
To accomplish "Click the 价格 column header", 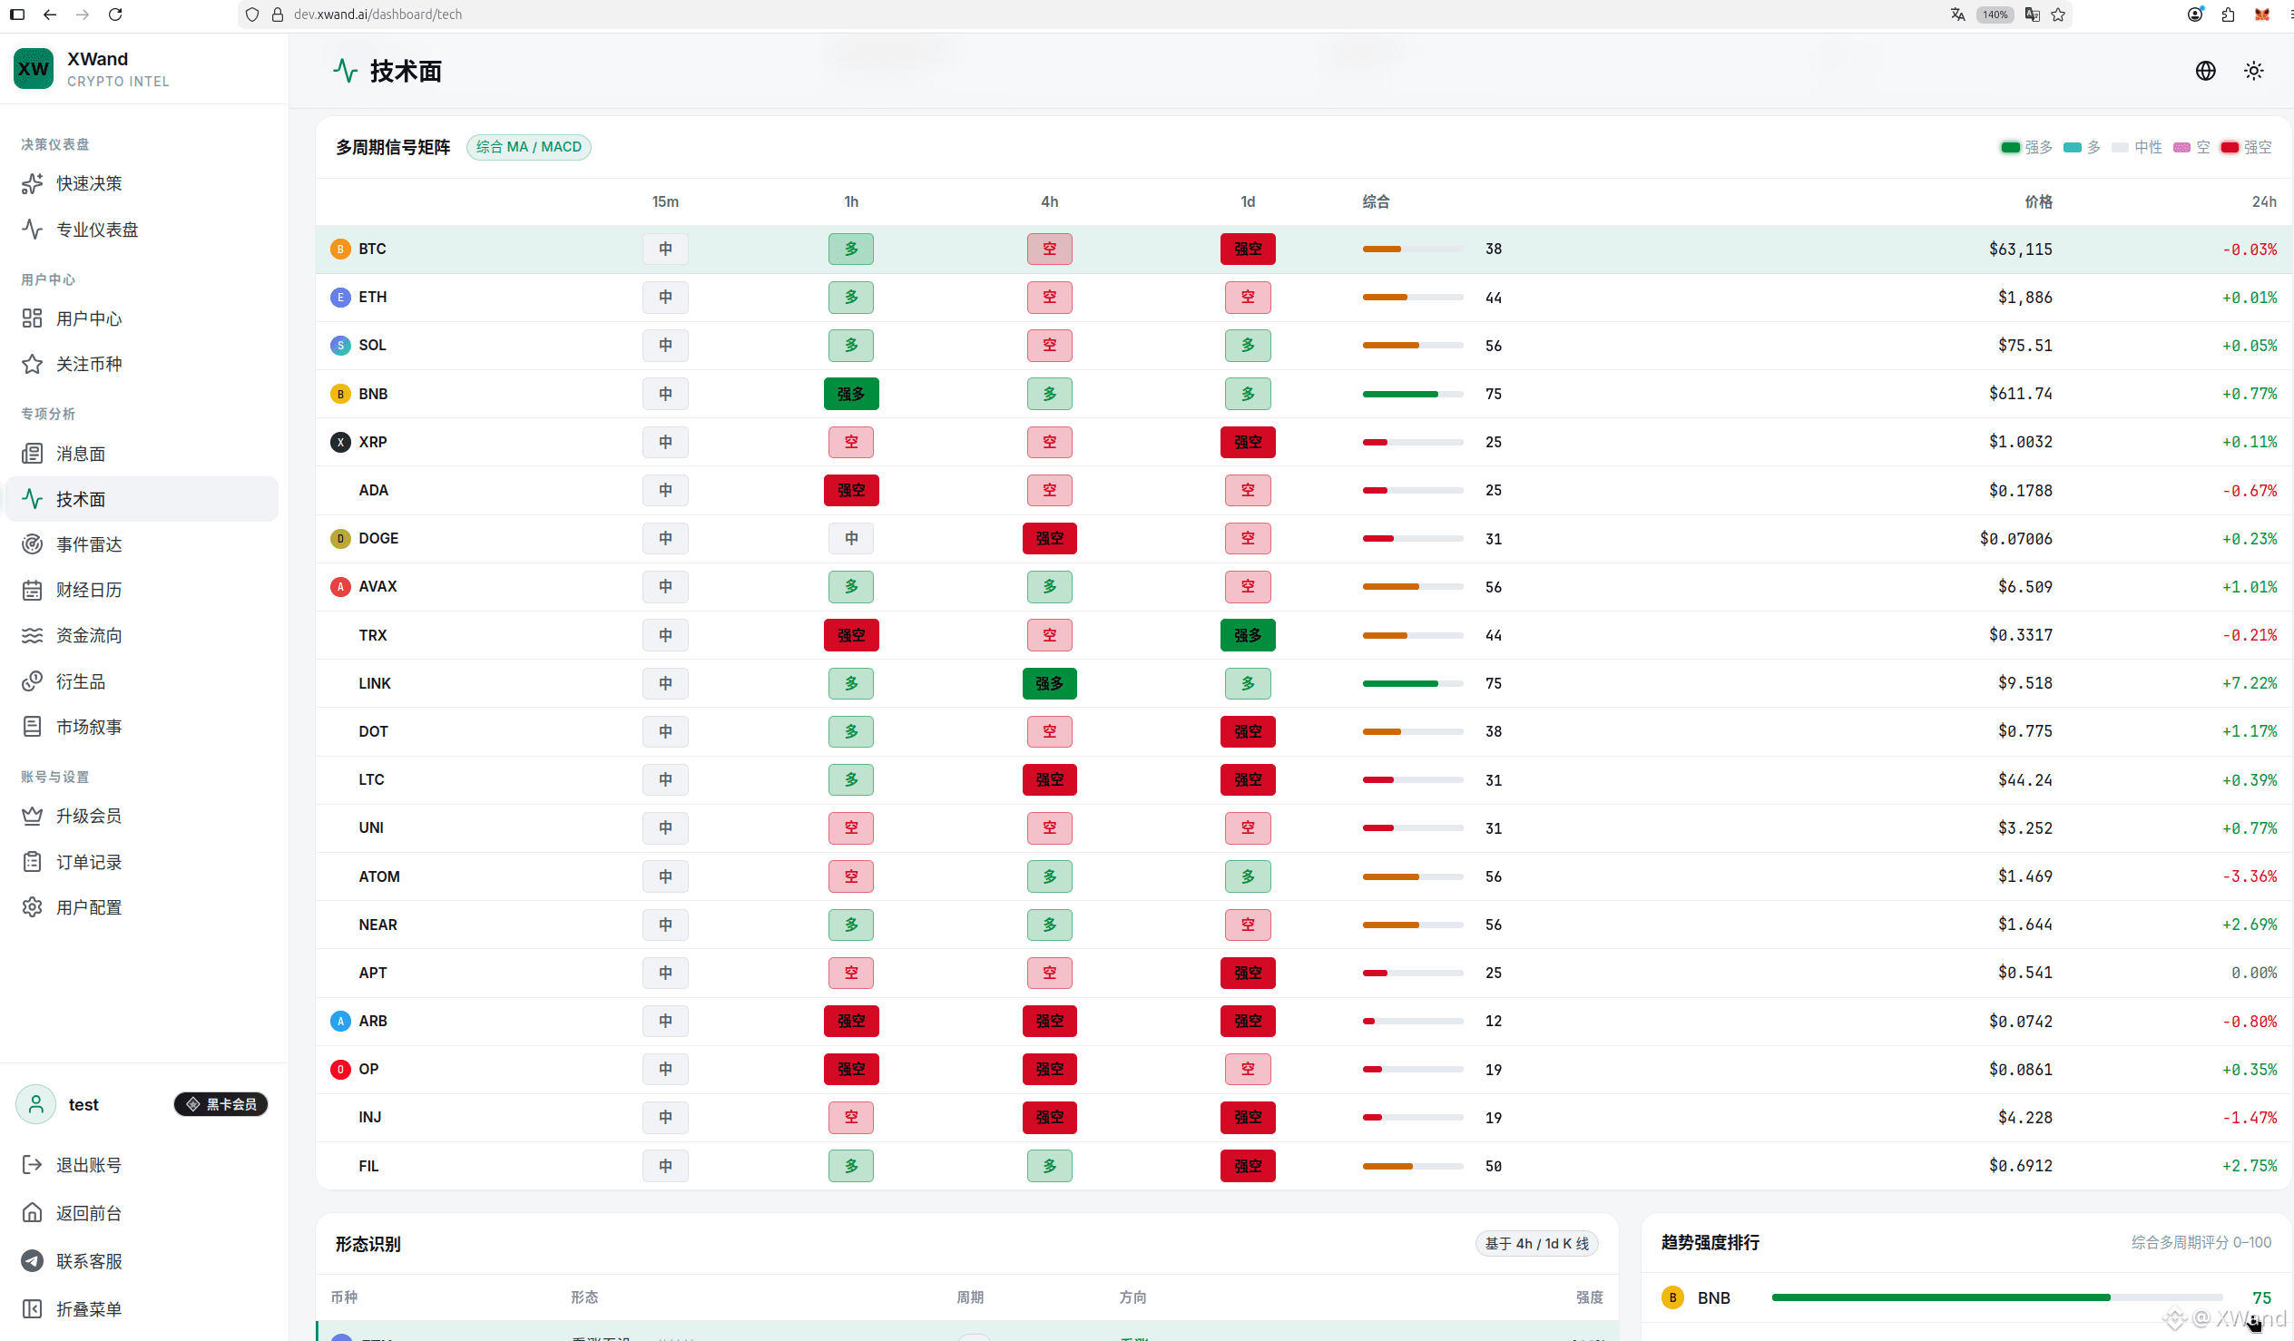I will coord(2038,202).
